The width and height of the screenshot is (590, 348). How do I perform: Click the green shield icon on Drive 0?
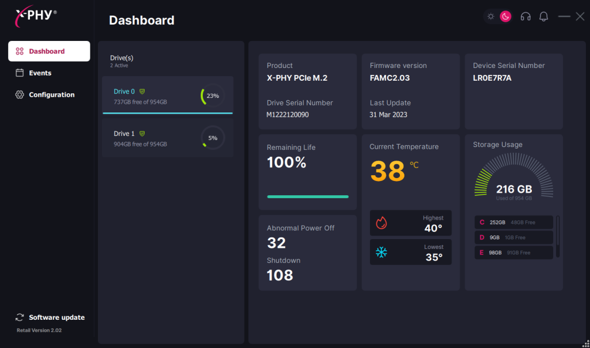click(142, 91)
